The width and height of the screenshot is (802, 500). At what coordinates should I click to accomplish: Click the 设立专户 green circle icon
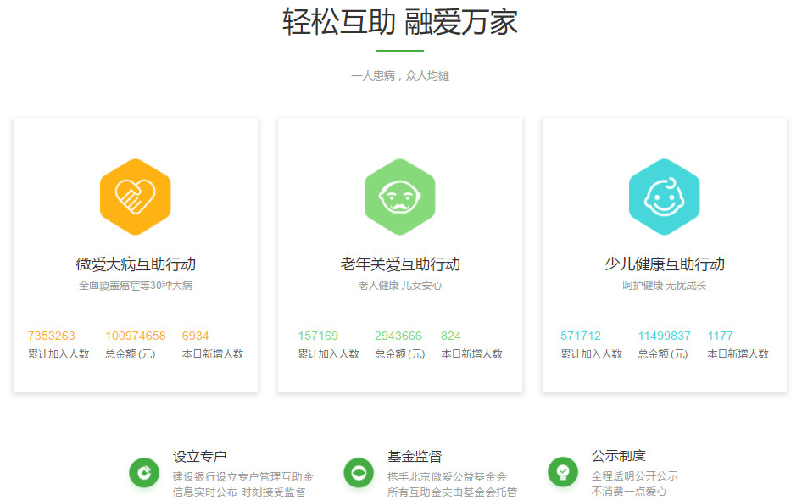tap(144, 473)
